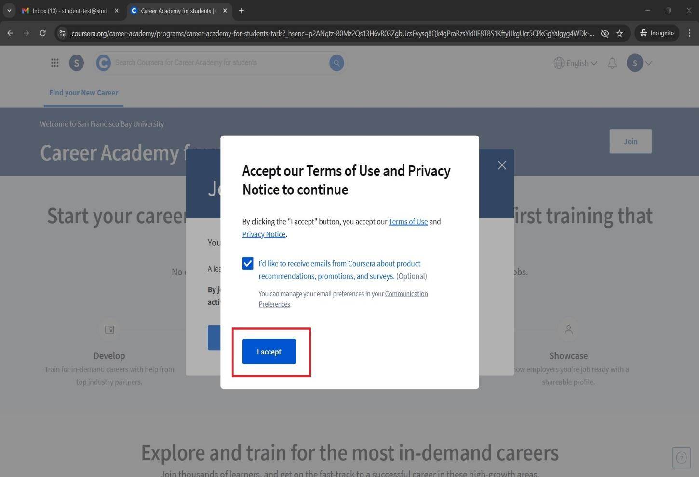
Task: Go forward in browser history
Action: pyautogui.click(x=27, y=33)
